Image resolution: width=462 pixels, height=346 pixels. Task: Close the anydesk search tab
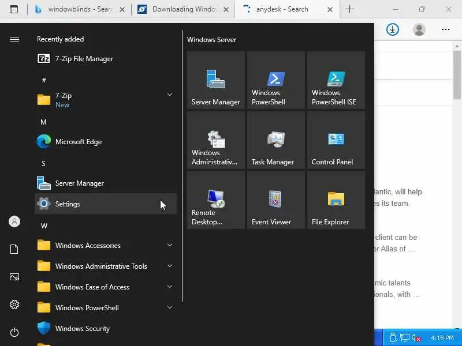330,10
